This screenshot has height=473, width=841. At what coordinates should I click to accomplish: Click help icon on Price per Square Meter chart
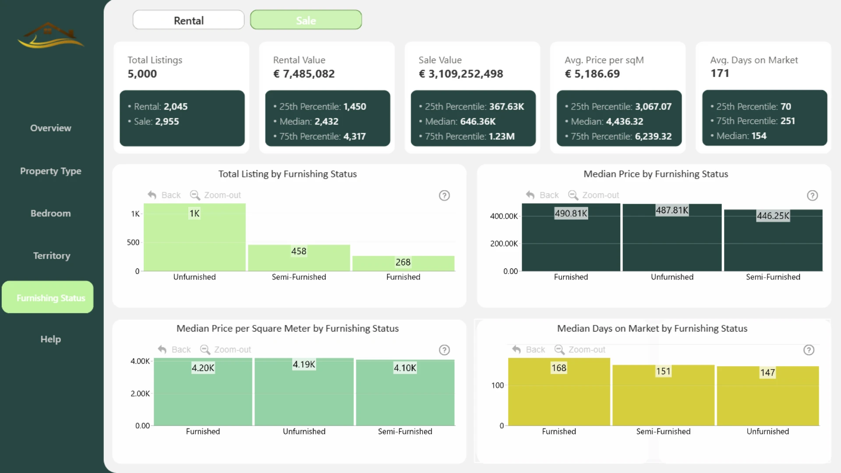point(444,350)
